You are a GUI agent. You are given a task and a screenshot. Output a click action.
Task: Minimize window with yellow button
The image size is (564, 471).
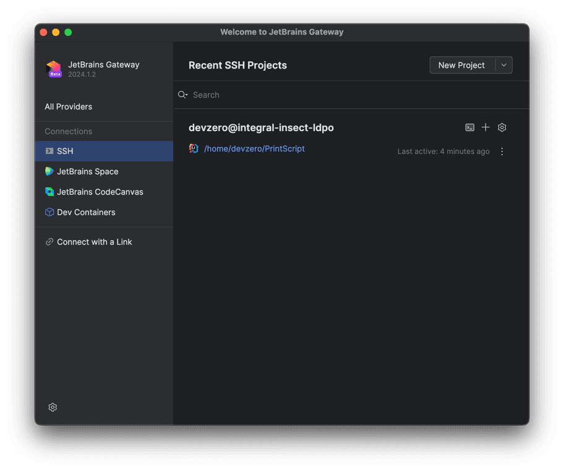click(56, 32)
